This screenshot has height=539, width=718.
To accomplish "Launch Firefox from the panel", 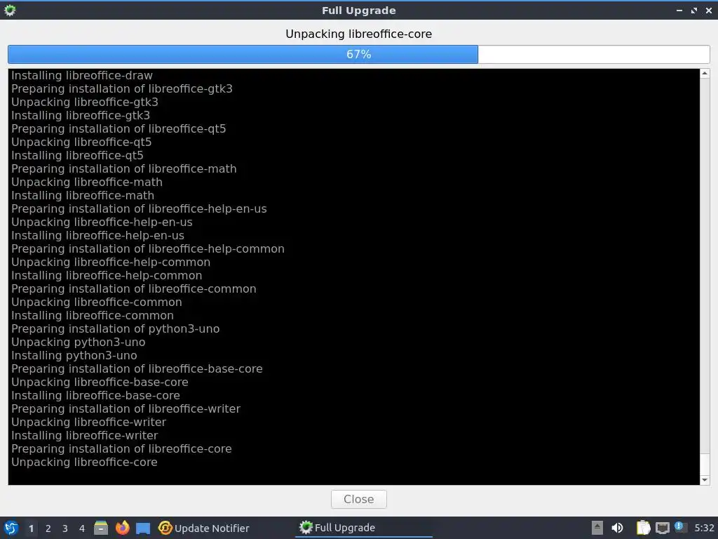I will click(122, 528).
